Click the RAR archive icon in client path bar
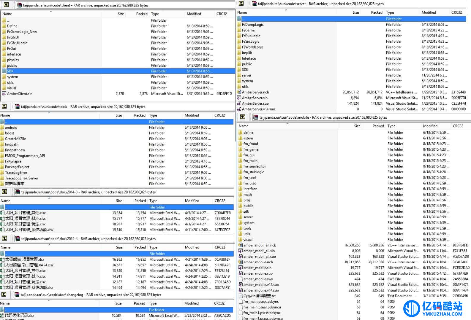 pyautogui.click(x=19, y=5)
